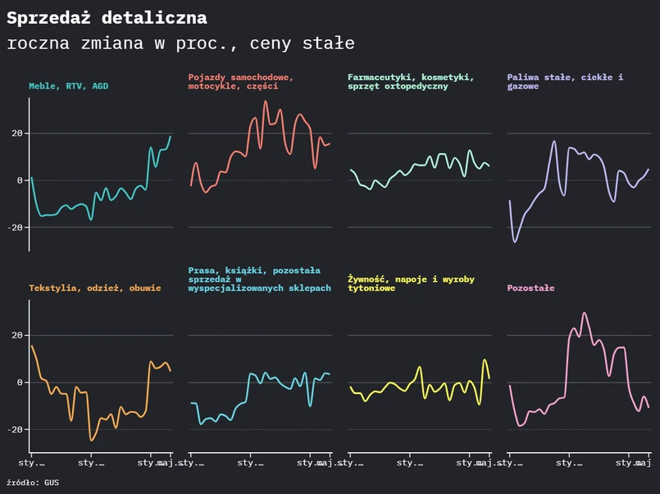The image size is (660, 494).
Task: Select the "Prasa, książki, pozostała sprzedaż" heading
Action: [x=259, y=279]
